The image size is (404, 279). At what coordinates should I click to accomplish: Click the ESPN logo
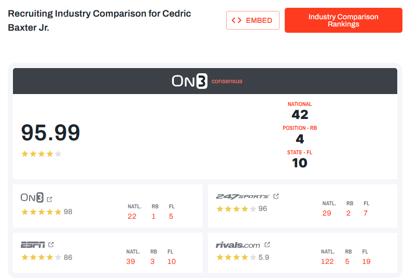(32, 245)
